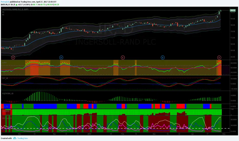Image resolution: width=239 pixels, height=141 pixels.
Task: Select the earnings E marker before May
Action: click(x=219, y=57)
